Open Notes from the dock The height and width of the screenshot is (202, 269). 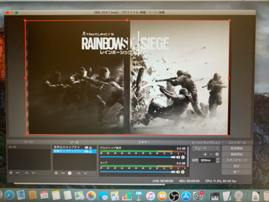click(56, 195)
